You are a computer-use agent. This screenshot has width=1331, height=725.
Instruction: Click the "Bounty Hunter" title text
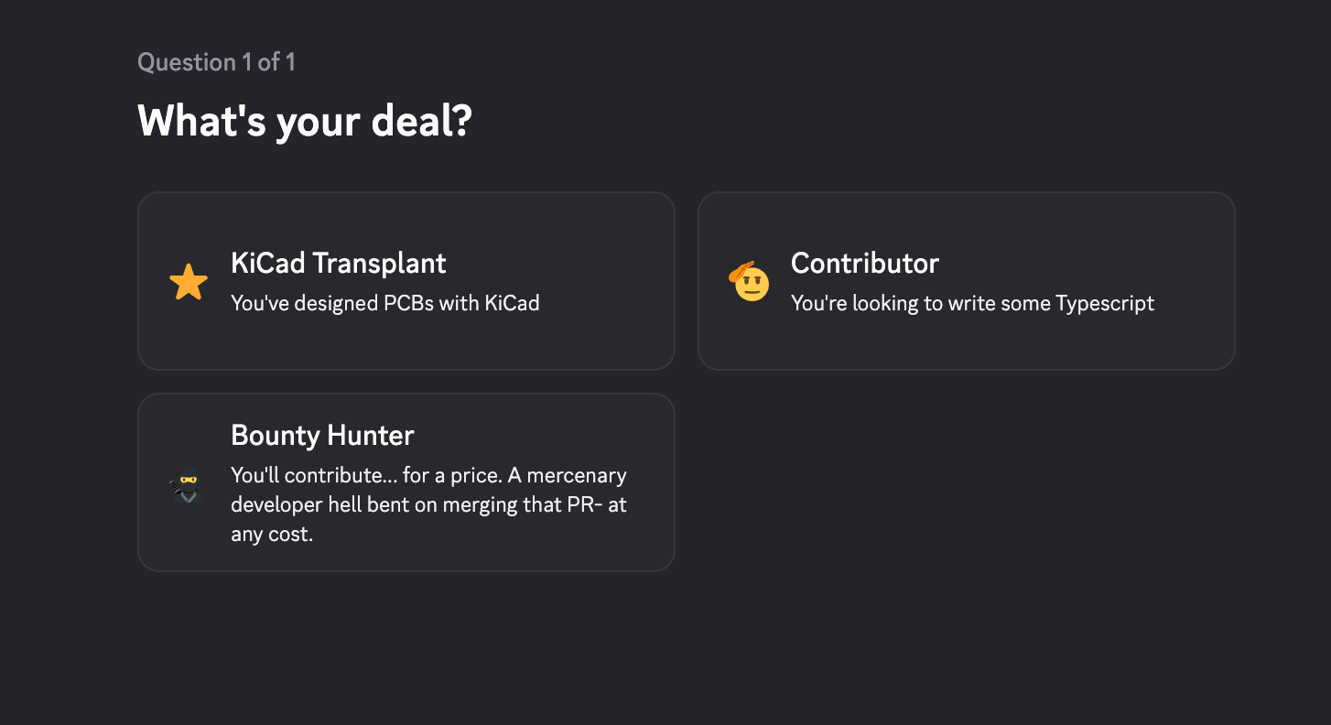(x=322, y=435)
